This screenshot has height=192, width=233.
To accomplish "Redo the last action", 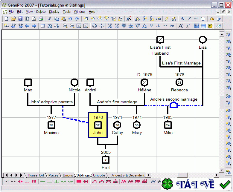I will (77, 19).
